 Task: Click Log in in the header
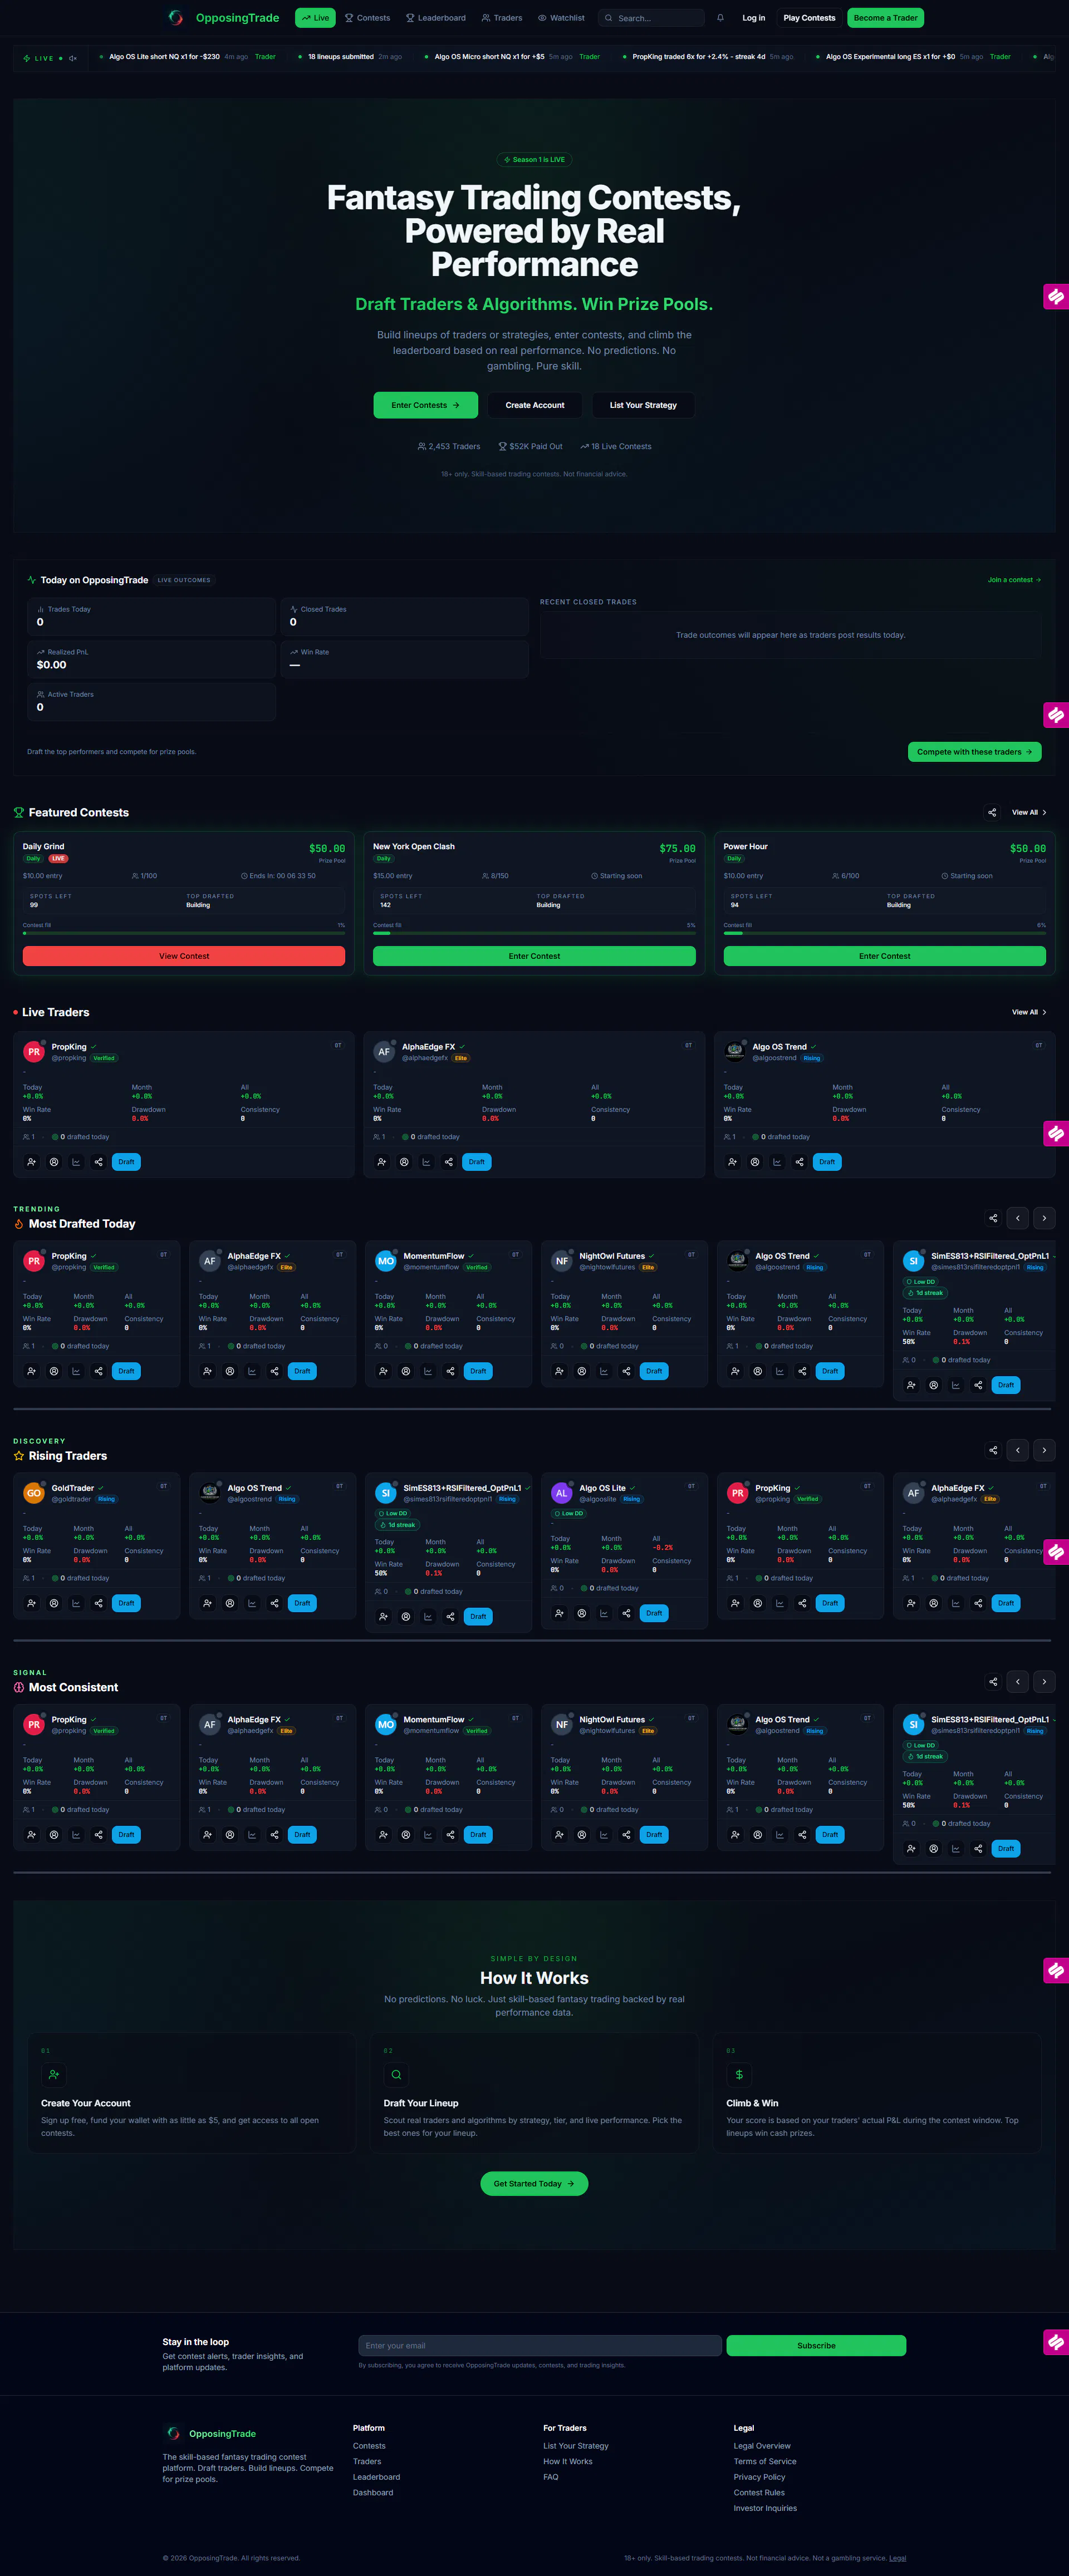[x=754, y=18]
